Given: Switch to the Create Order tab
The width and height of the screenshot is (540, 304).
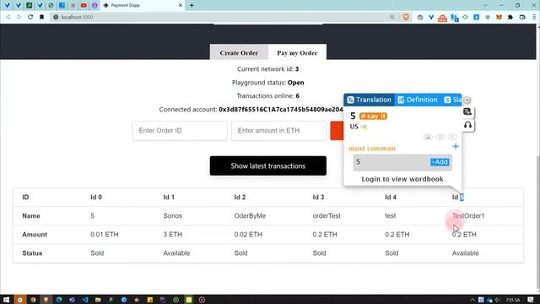Looking at the screenshot, I should [x=239, y=52].
